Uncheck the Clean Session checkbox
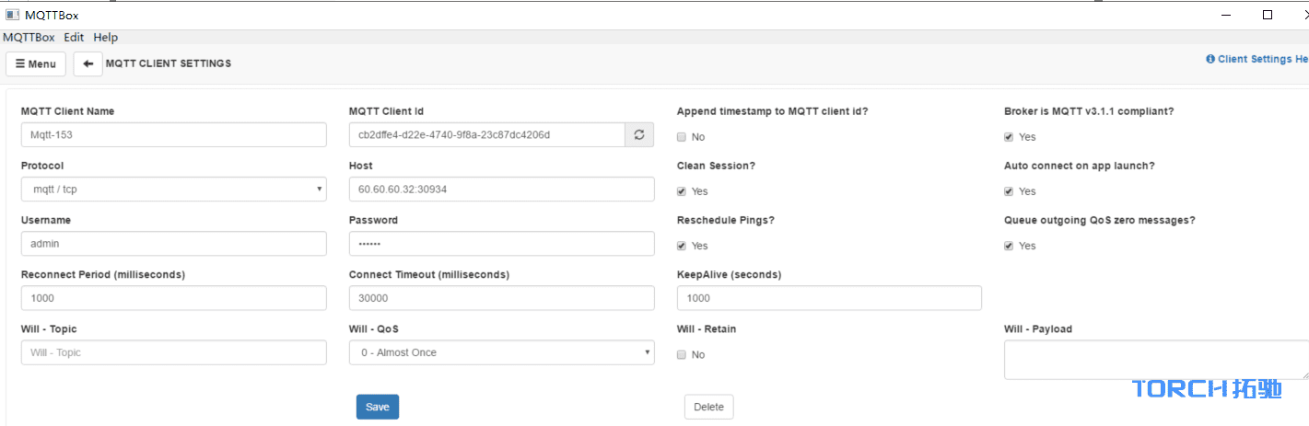1309x426 pixels. point(682,191)
